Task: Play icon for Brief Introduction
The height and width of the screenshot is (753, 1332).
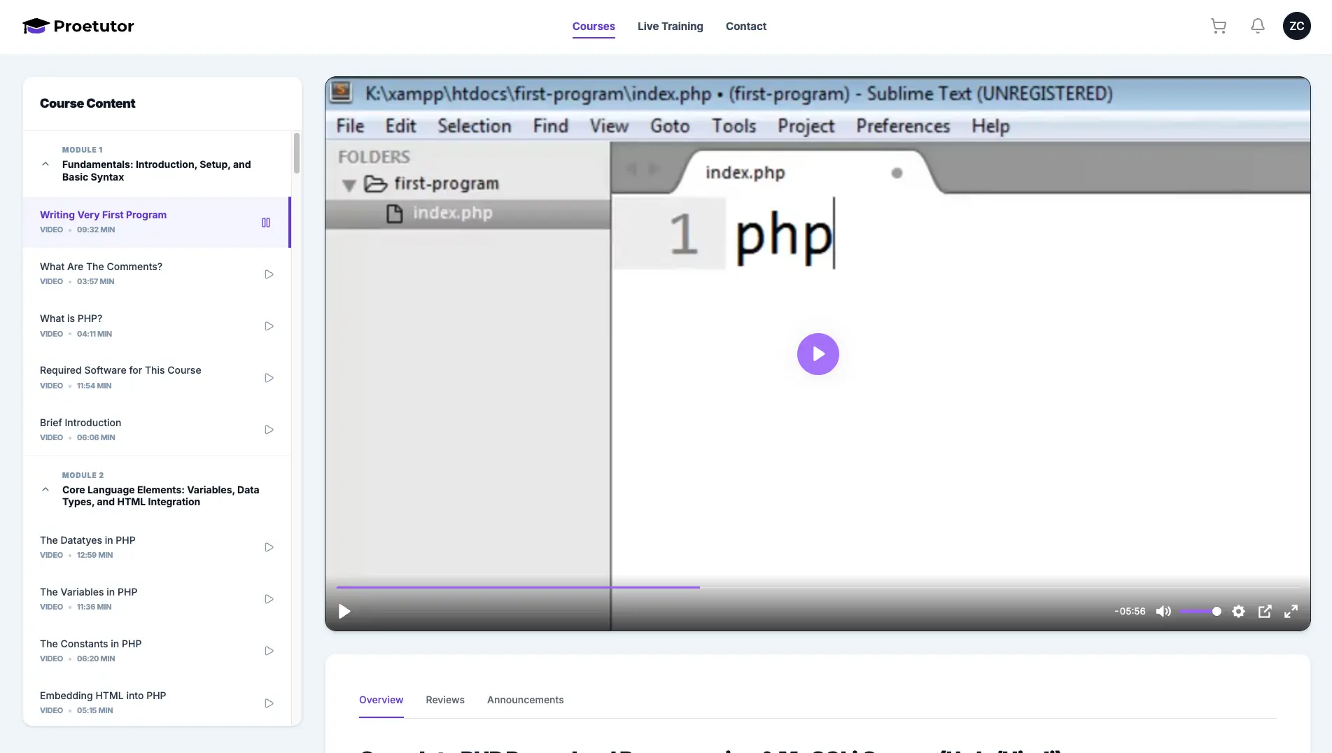Action: coord(269,430)
